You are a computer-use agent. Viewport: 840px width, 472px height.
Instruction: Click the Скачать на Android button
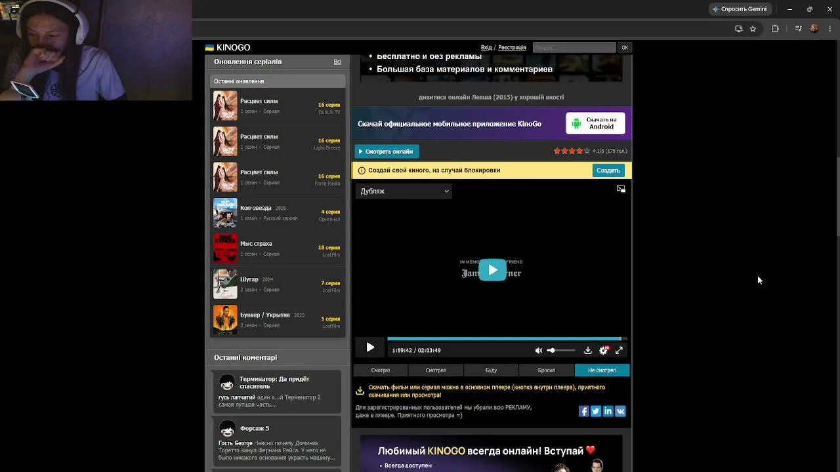(x=595, y=123)
